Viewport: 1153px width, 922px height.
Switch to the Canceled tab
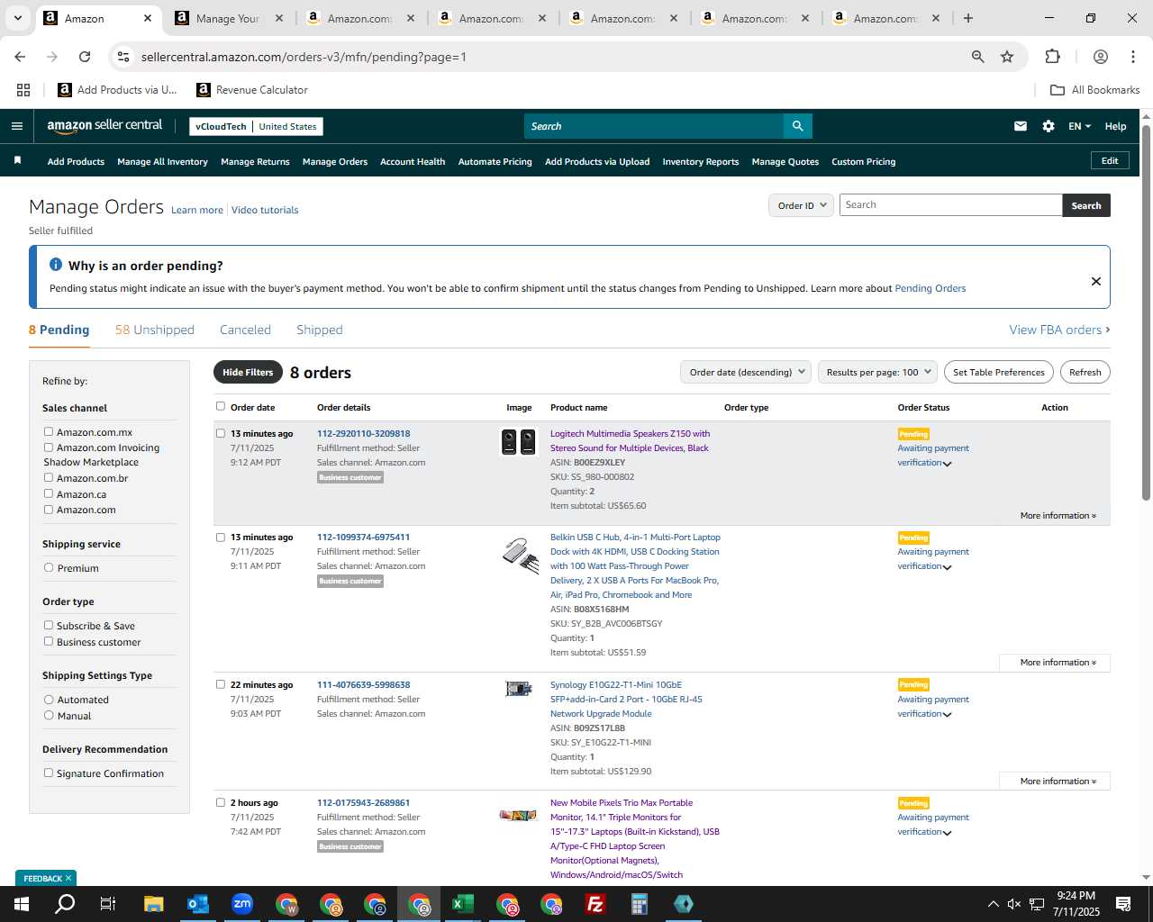(x=245, y=330)
